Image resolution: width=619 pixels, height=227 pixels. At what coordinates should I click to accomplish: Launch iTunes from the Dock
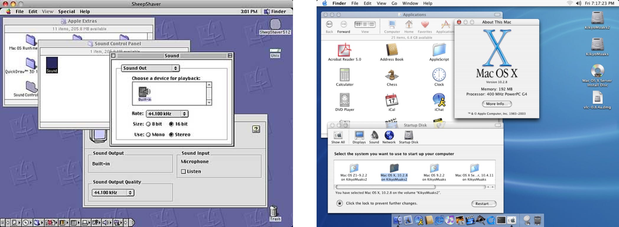[450, 220]
